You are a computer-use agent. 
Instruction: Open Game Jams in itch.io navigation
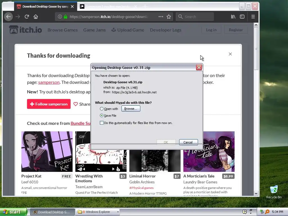[94, 30]
